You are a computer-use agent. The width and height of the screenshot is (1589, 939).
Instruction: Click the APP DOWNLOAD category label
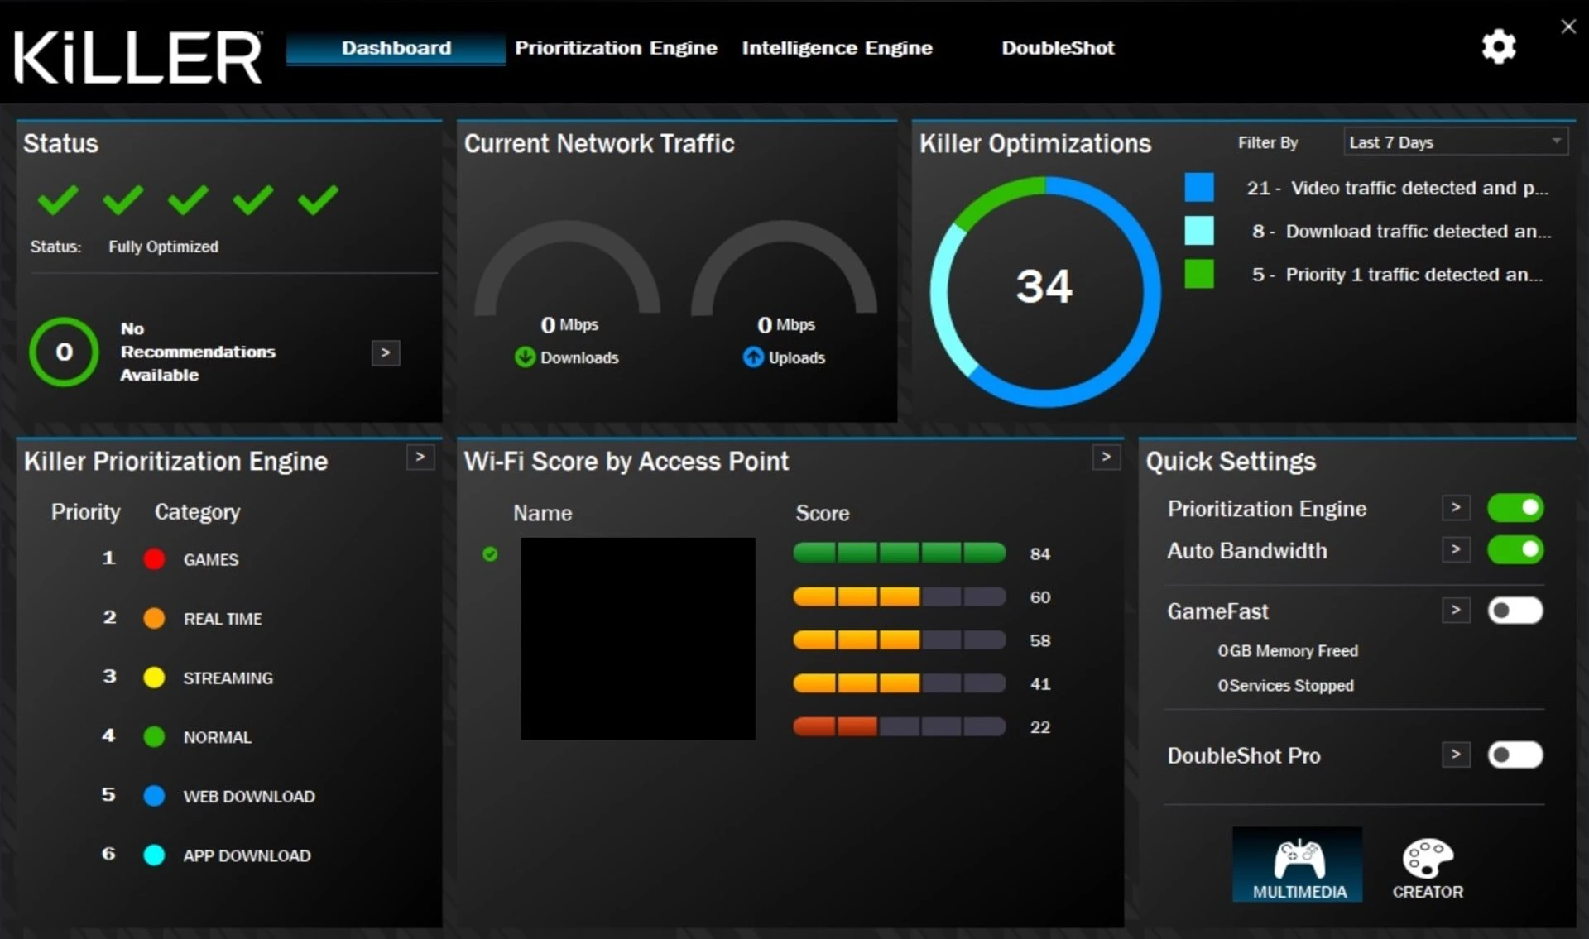pos(247,855)
